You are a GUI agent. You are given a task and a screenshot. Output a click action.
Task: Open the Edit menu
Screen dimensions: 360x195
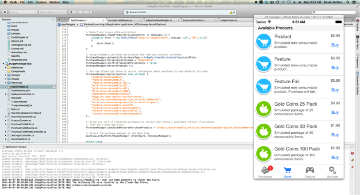[30, 2]
